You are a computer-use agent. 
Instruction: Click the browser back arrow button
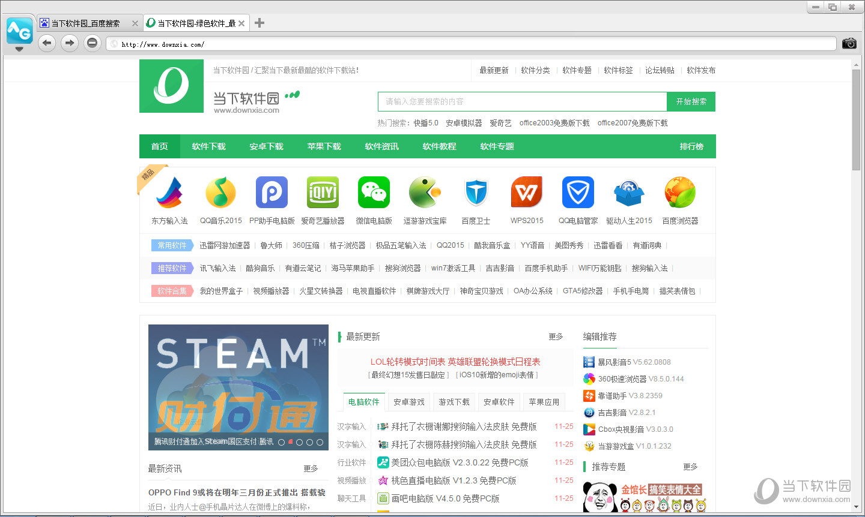47,43
